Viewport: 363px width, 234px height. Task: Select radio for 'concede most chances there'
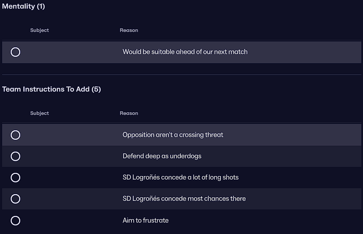coord(15,199)
